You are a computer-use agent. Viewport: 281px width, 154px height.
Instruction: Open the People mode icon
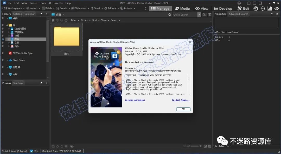tap(256, 9)
